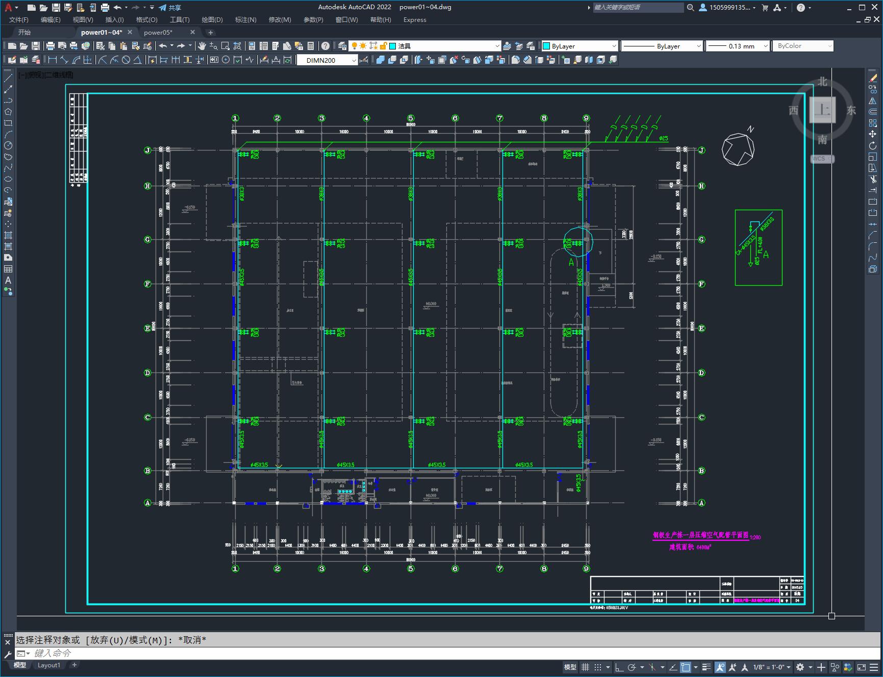This screenshot has width=883, height=677.
Task: Select the Pan hand tool in the standard toolbar
Action: pyautogui.click(x=202, y=46)
